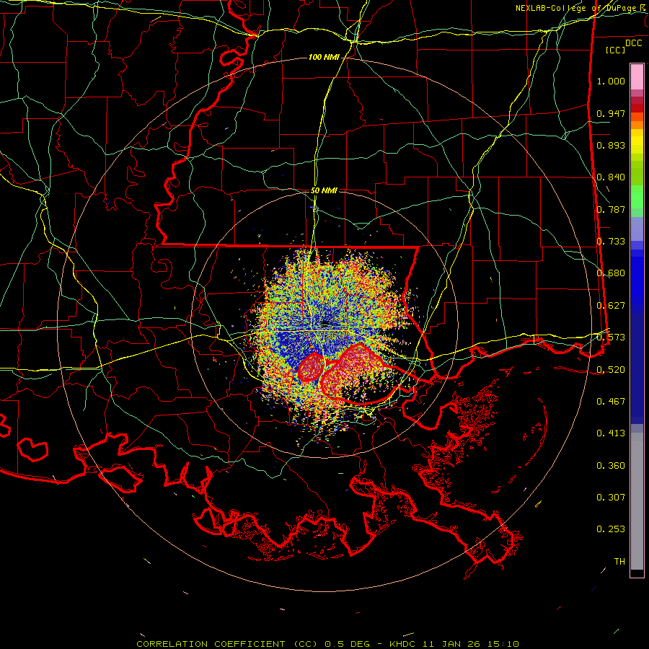Click the 1.000 value on the color scale

coord(611,81)
